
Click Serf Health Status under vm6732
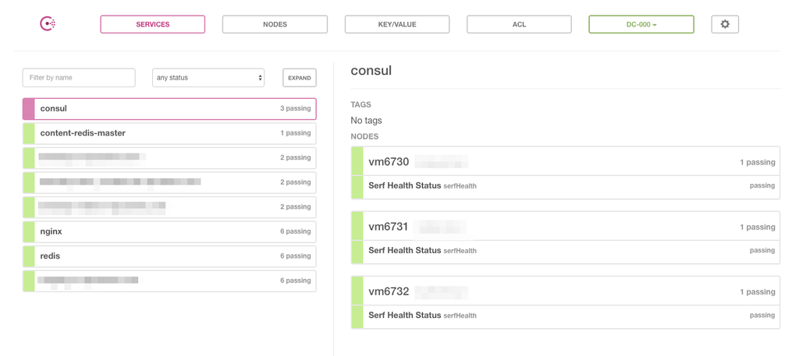coord(405,315)
